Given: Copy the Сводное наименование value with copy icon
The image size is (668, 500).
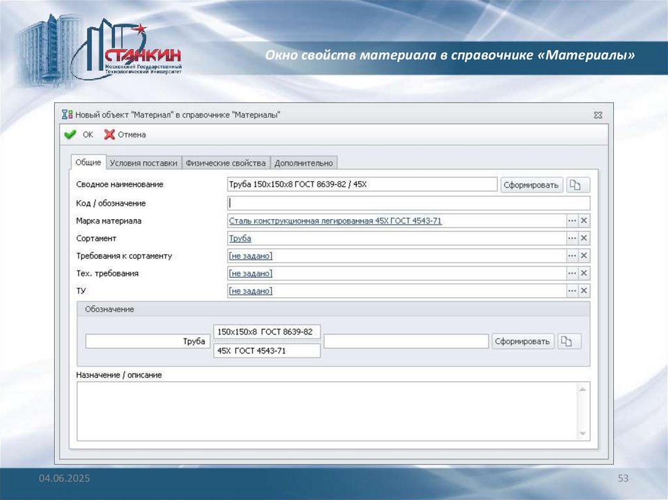Looking at the screenshot, I should (x=578, y=185).
